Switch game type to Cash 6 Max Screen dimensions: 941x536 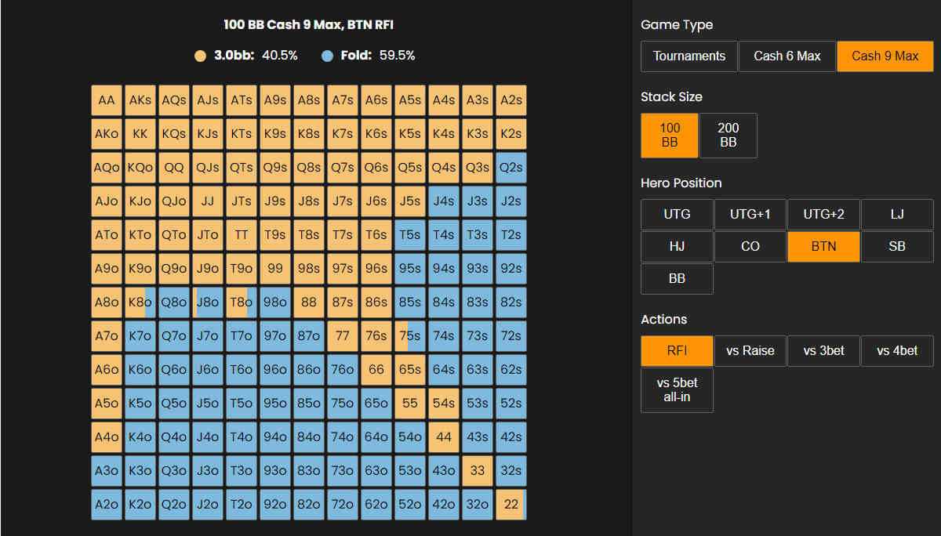point(787,56)
